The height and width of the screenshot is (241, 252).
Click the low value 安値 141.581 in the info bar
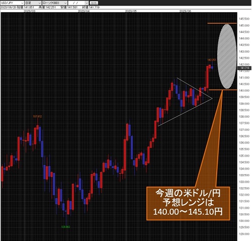click(69, 8)
